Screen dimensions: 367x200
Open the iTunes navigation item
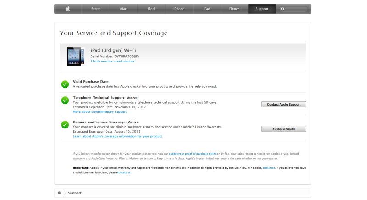(x=234, y=9)
